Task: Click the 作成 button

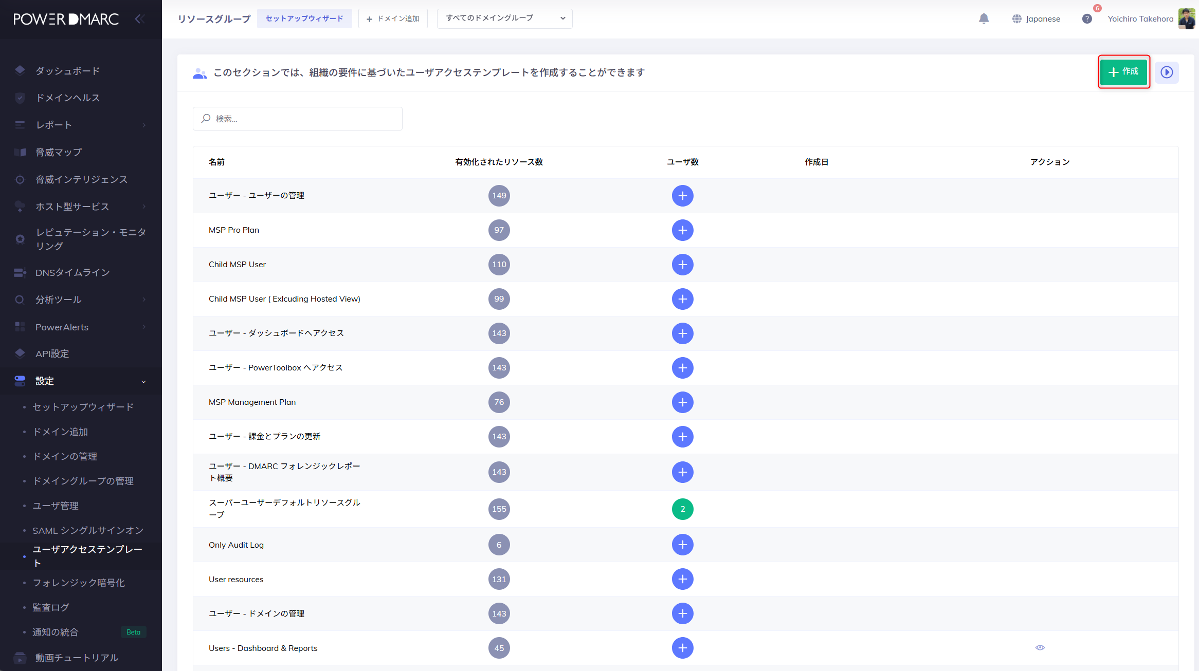Action: point(1124,72)
